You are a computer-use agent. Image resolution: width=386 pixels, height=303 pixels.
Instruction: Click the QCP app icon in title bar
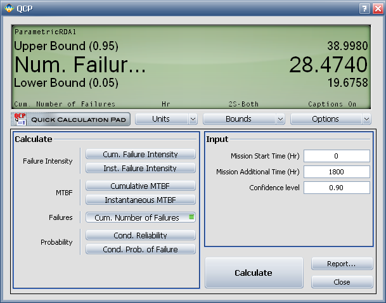pyautogui.click(x=8, y=8)
